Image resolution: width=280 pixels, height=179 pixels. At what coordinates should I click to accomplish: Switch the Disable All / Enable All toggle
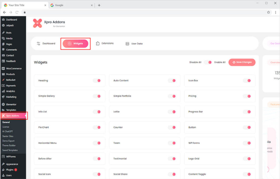point(208,62)
